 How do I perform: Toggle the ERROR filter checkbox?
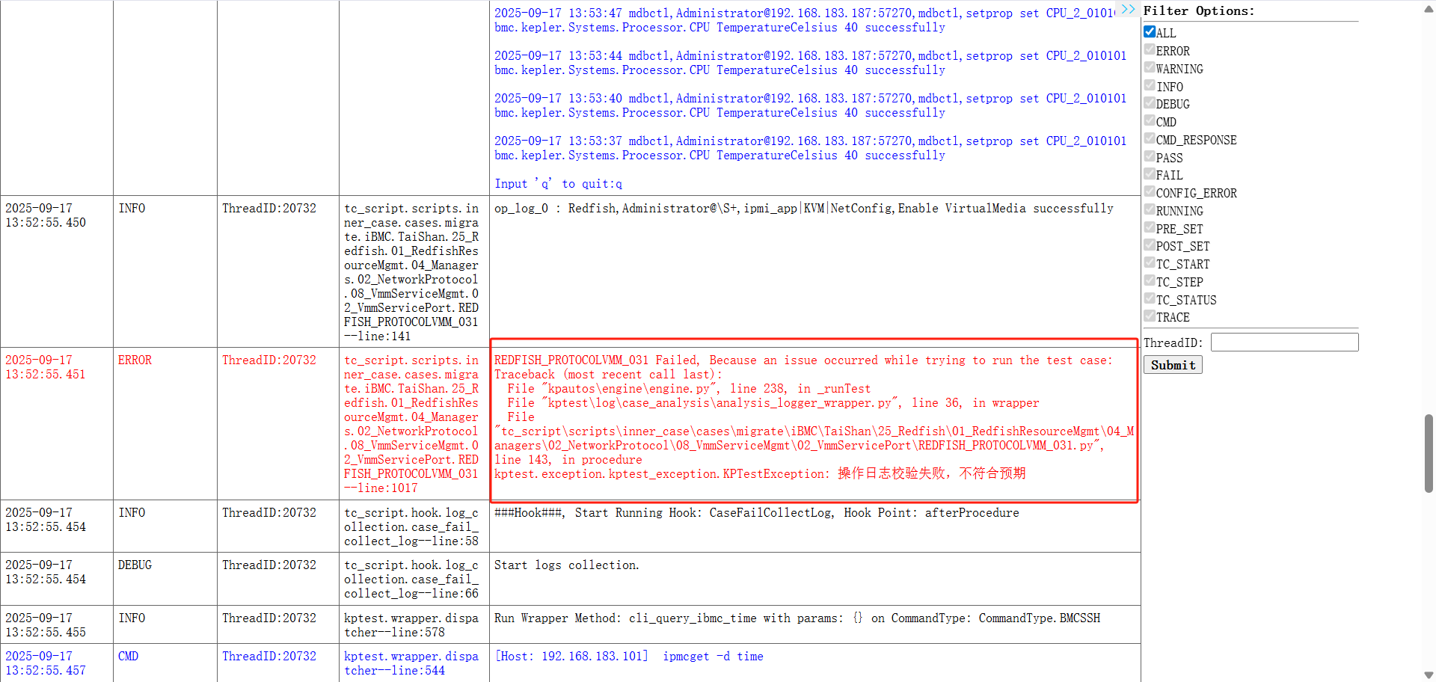click(1150, 50)
